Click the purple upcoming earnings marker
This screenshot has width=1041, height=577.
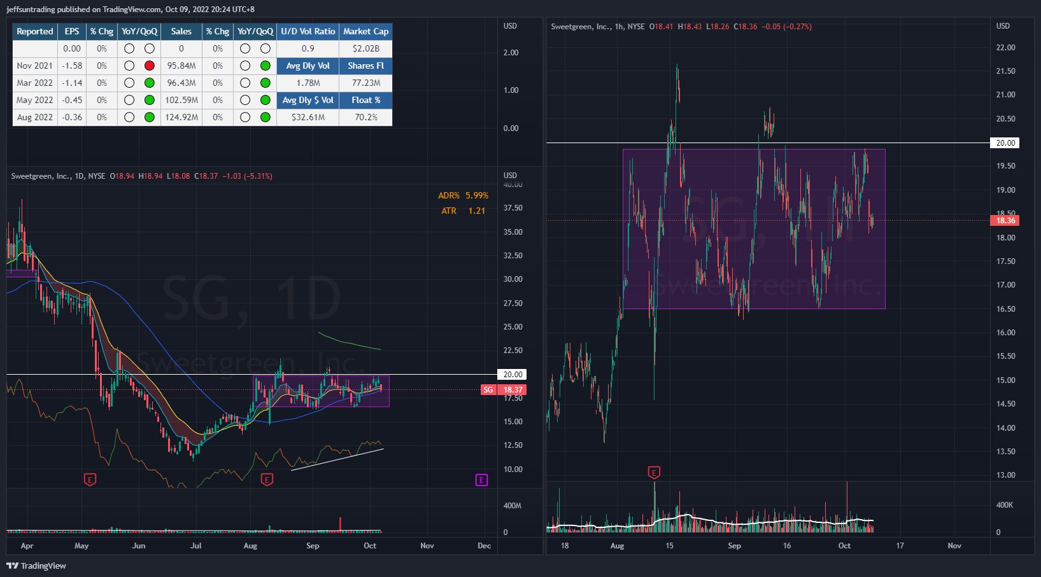(481, 480)
